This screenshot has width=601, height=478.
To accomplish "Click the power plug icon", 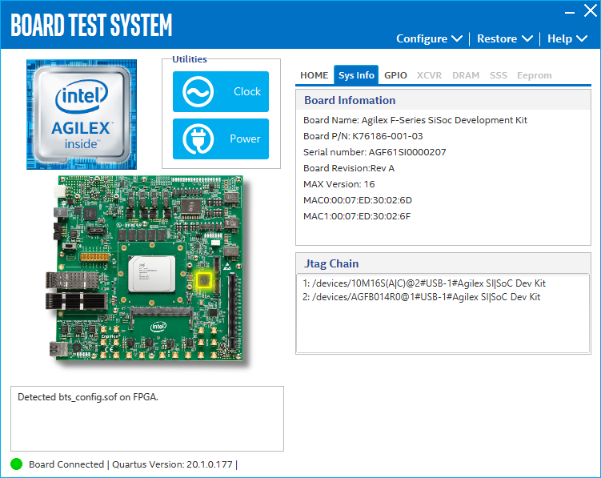I will coord(198,139).
